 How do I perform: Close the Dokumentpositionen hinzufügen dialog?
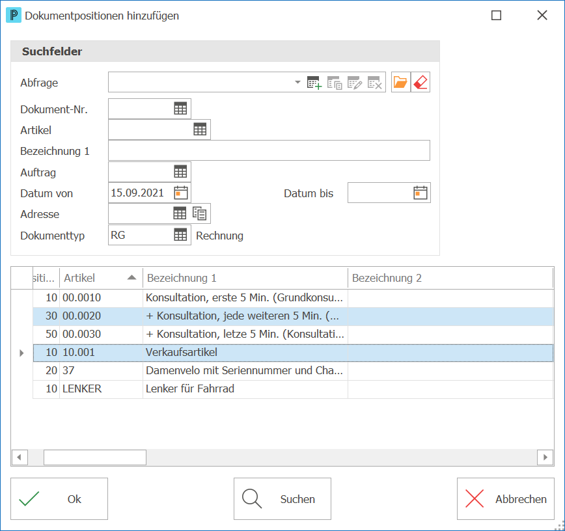[x=542, y=15]
